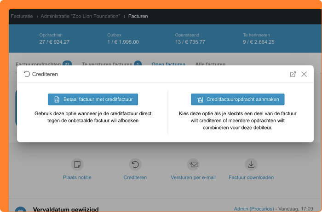Close the Crediteren dialog
This screenshot has height=212, width=322.
(304, 74)
